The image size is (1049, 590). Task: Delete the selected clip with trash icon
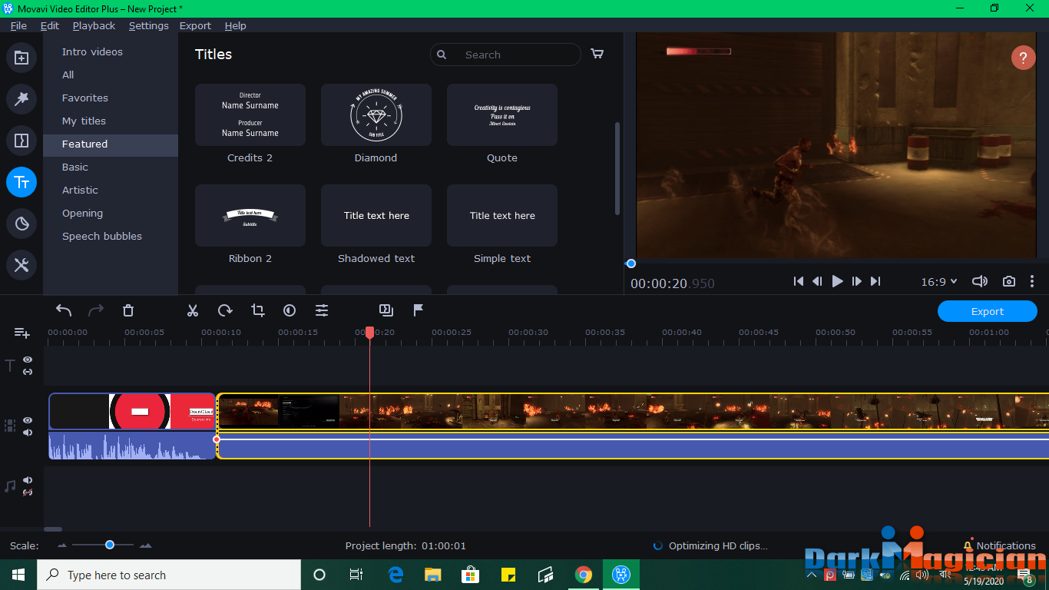[128, 310]
